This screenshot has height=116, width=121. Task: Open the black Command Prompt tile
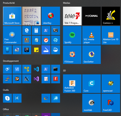[x=56, y=69]
